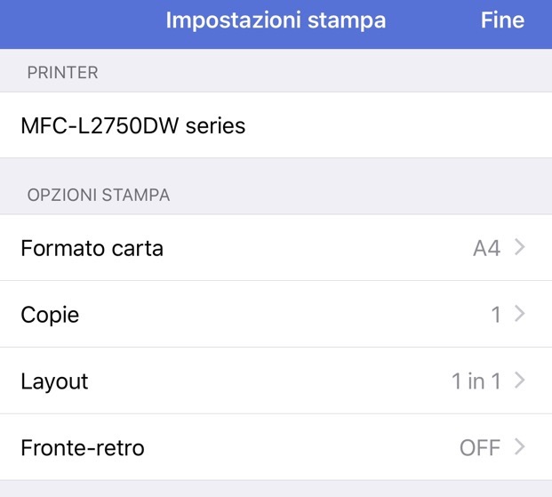The height and width of the screenshot is (497, 552).
Task: Expand the chevron beside 1 in 1
Action: point(521,381)
